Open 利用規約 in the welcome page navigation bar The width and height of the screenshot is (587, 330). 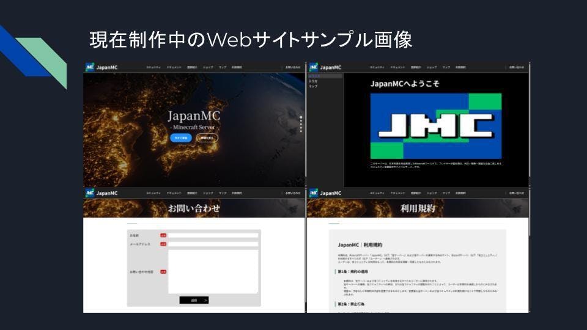pyautogui.click(x=460, y=67)
